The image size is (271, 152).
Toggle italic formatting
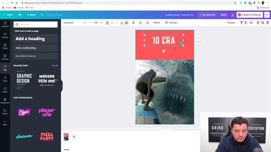click(117, 23)
